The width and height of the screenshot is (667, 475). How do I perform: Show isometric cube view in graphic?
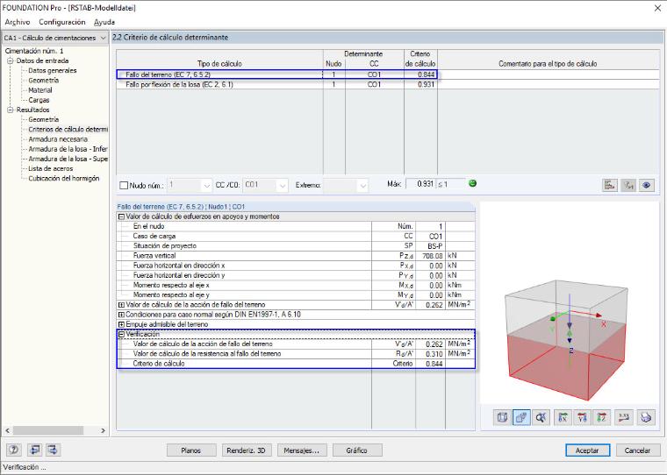click(x=502, y=418)
